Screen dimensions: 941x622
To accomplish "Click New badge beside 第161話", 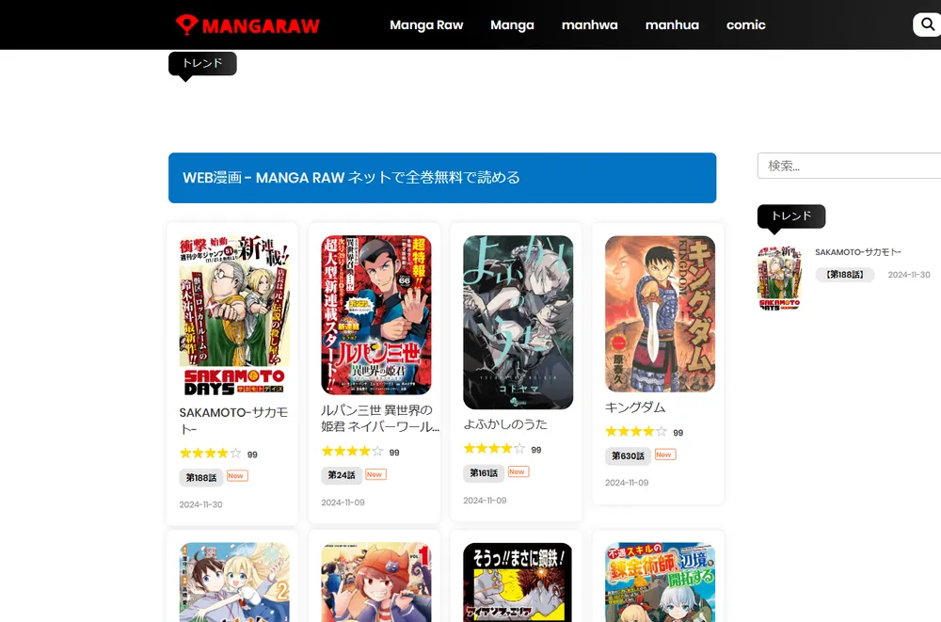I will [518, 471].
